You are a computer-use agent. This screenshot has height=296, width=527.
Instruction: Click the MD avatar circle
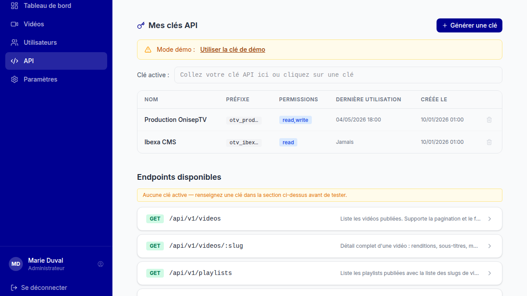click(x=16, y=264)
